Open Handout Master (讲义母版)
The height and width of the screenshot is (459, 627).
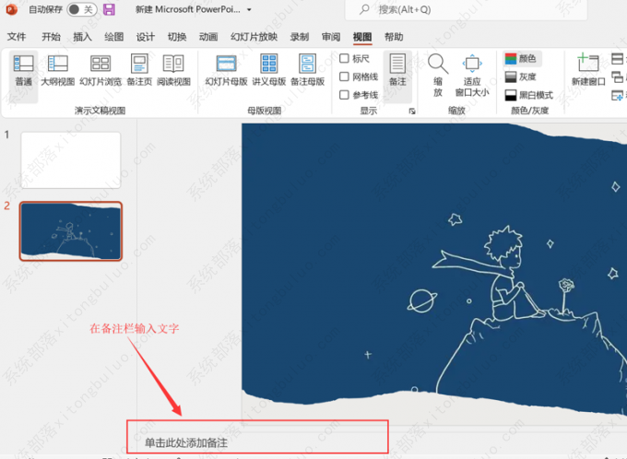[x=268, y=71]
